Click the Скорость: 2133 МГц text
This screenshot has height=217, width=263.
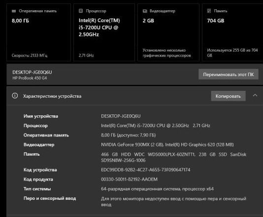tap(30, 55)
